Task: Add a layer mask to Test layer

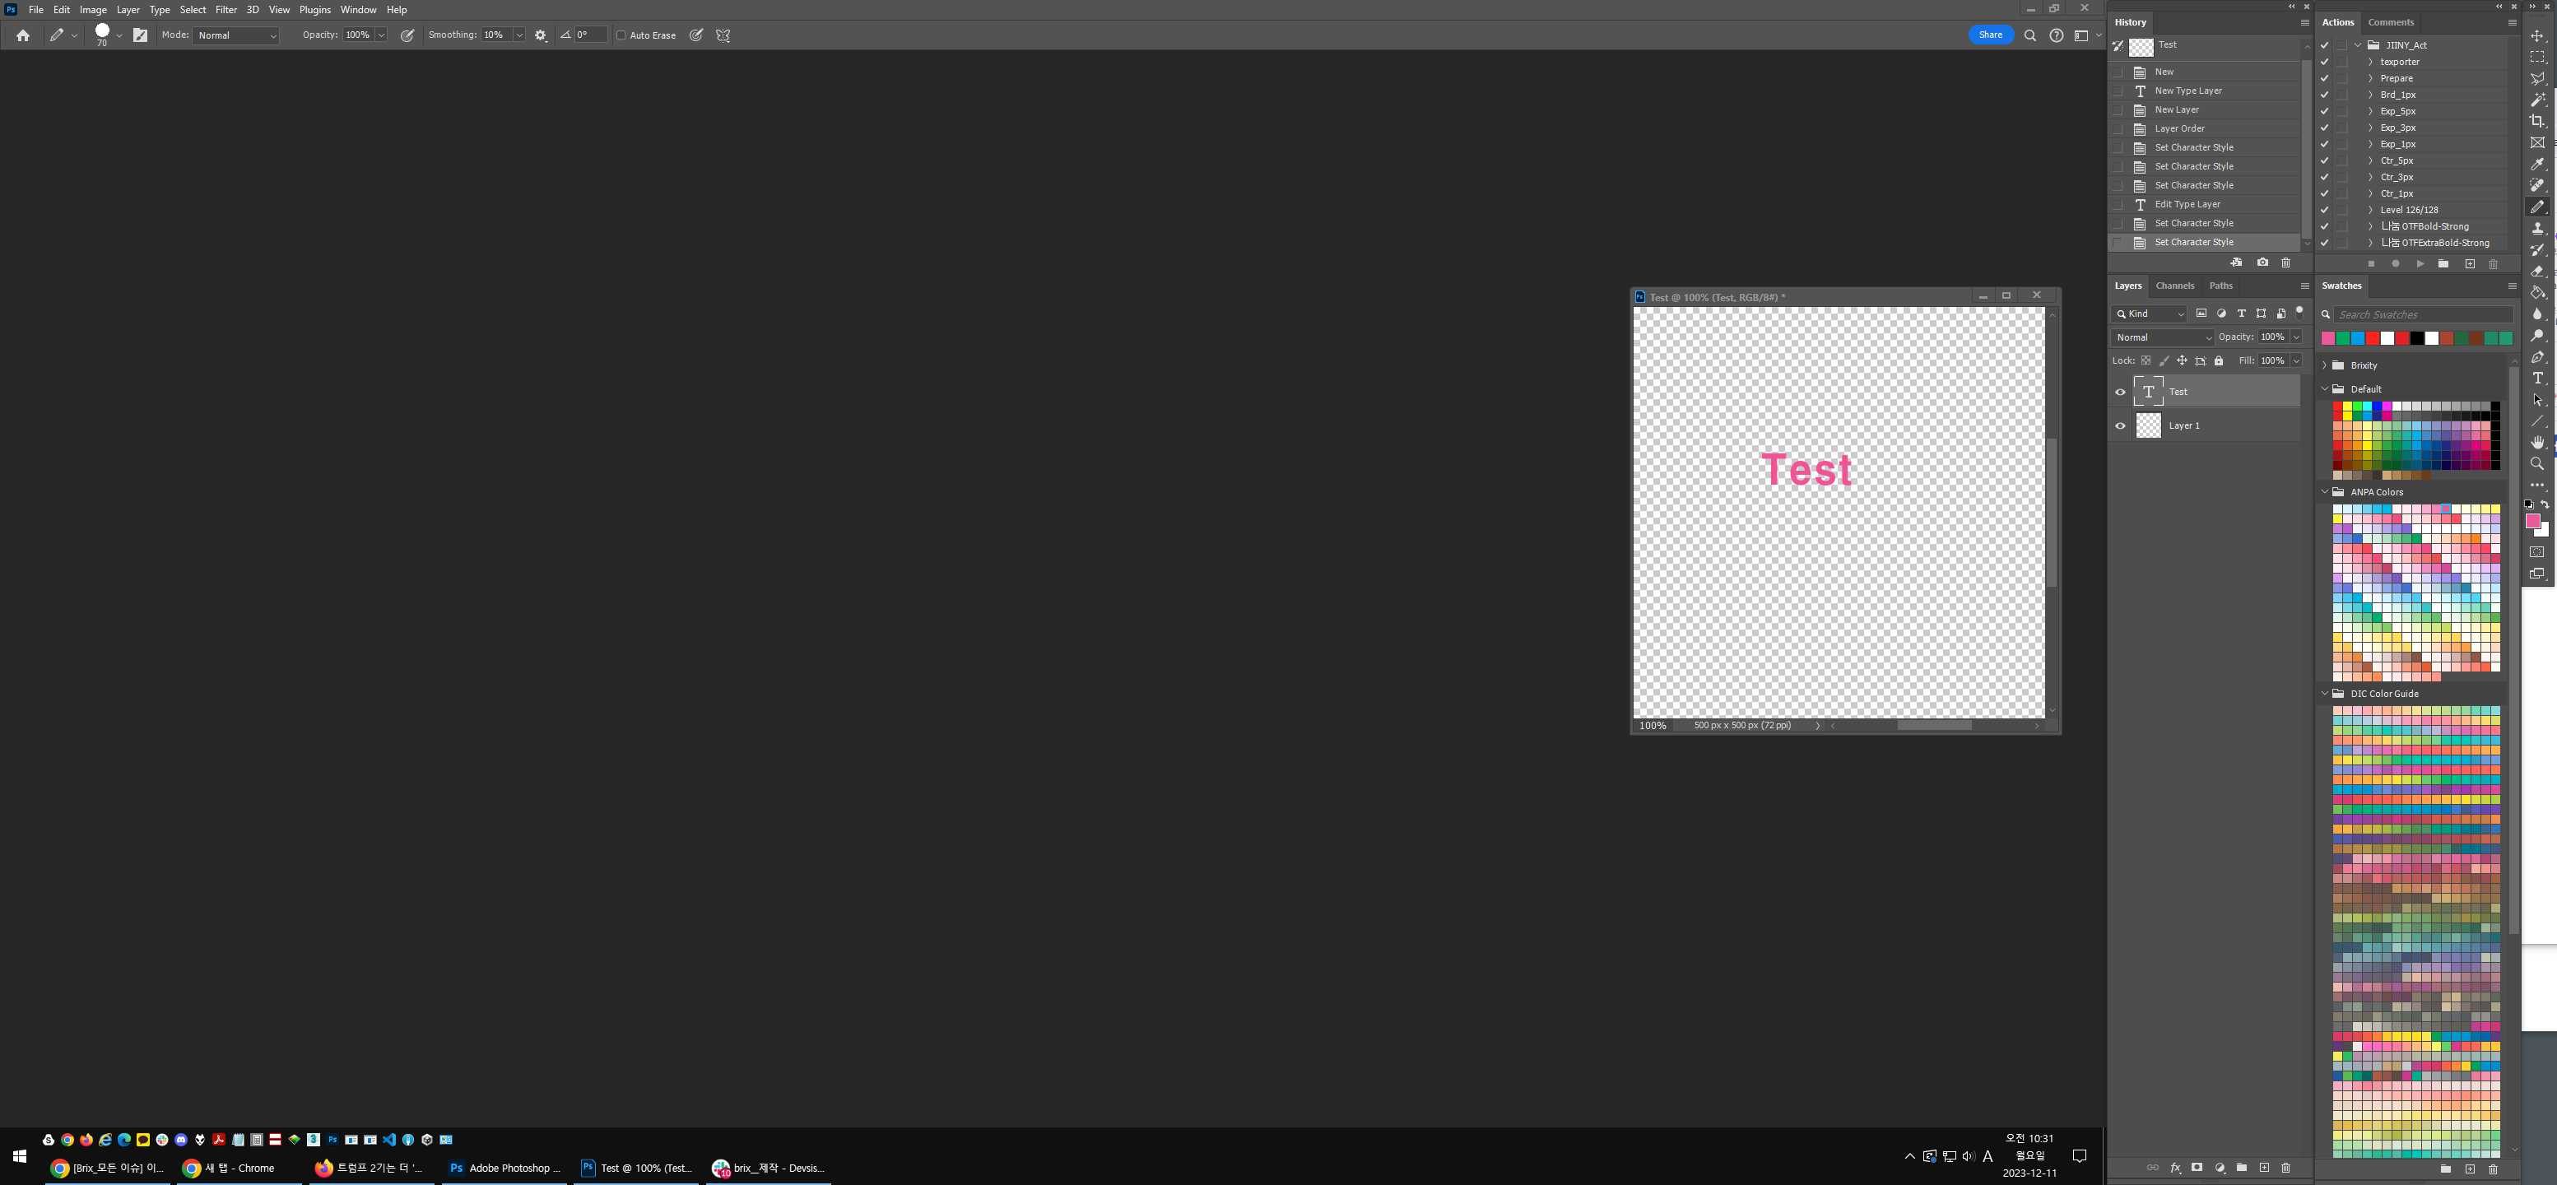Action: [2197, 1168]
